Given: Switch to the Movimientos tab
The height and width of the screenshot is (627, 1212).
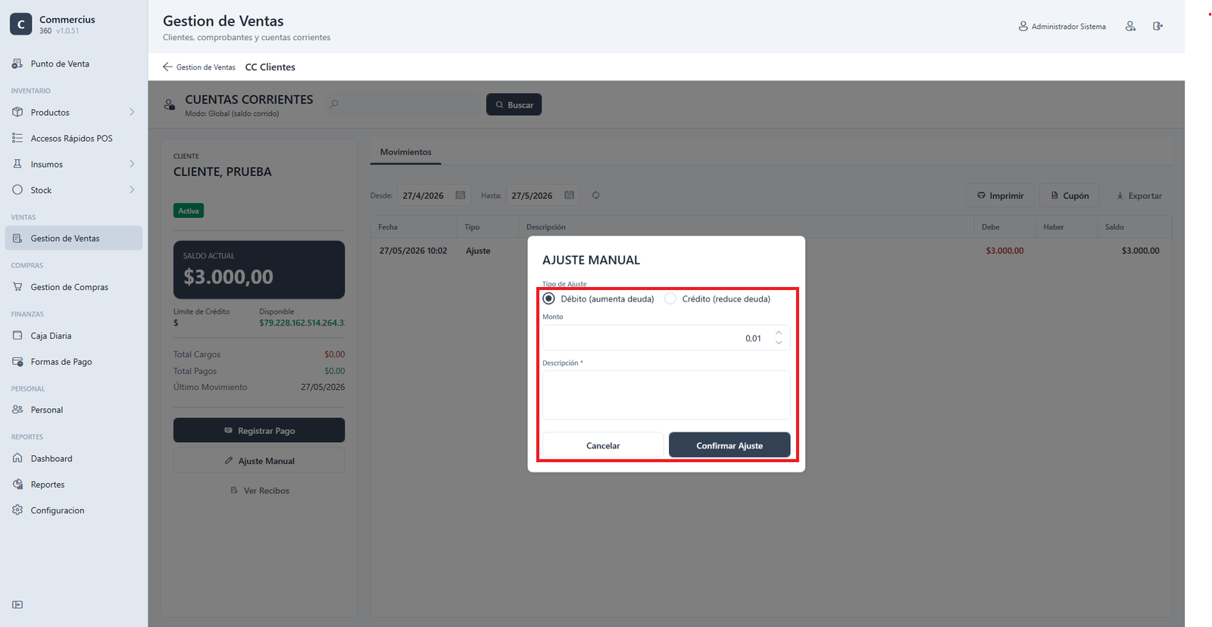Looking at the screenshot, I should pos(405,152).
